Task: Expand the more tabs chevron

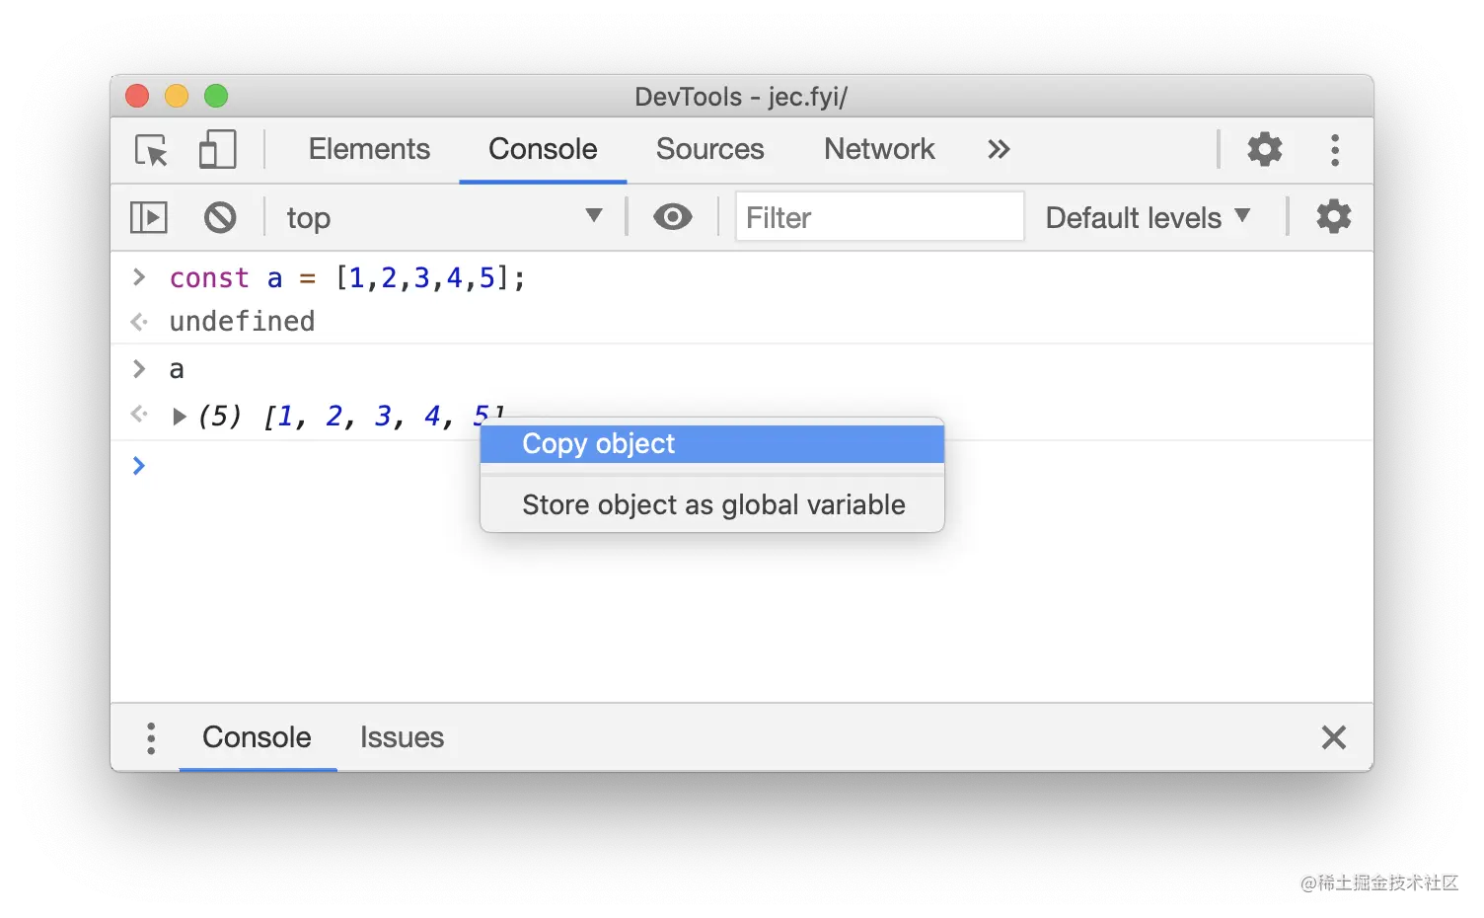Action: point(999,149)
